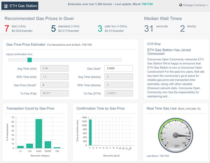Click the gauge digital readout 85
210x163 pixels.
tap(177, 147)
